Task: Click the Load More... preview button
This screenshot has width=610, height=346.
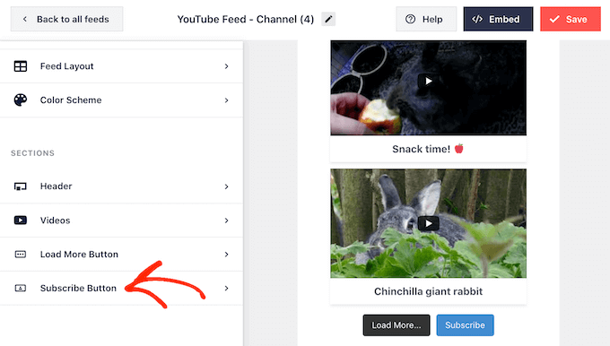Action: click(396, 325)
